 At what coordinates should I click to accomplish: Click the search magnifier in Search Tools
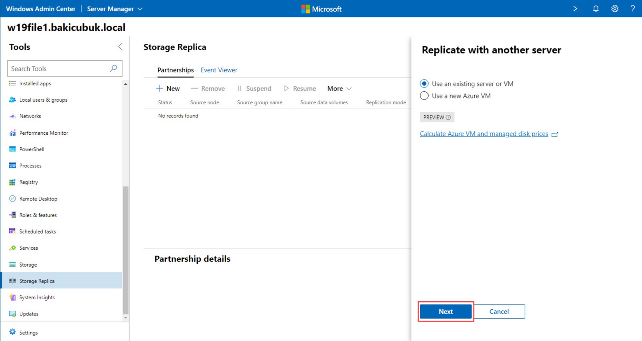click(113, 68)
